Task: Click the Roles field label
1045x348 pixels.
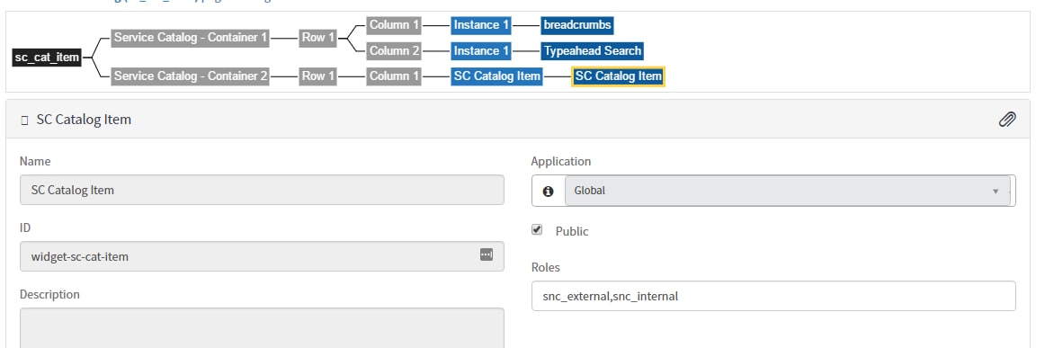Action: coord(545,267)
